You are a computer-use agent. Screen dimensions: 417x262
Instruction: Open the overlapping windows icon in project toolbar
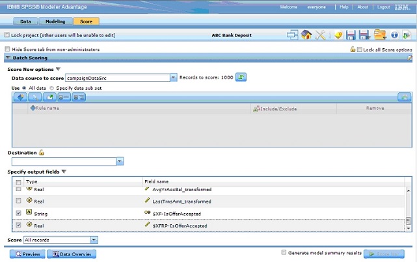[x=292, y=35]
